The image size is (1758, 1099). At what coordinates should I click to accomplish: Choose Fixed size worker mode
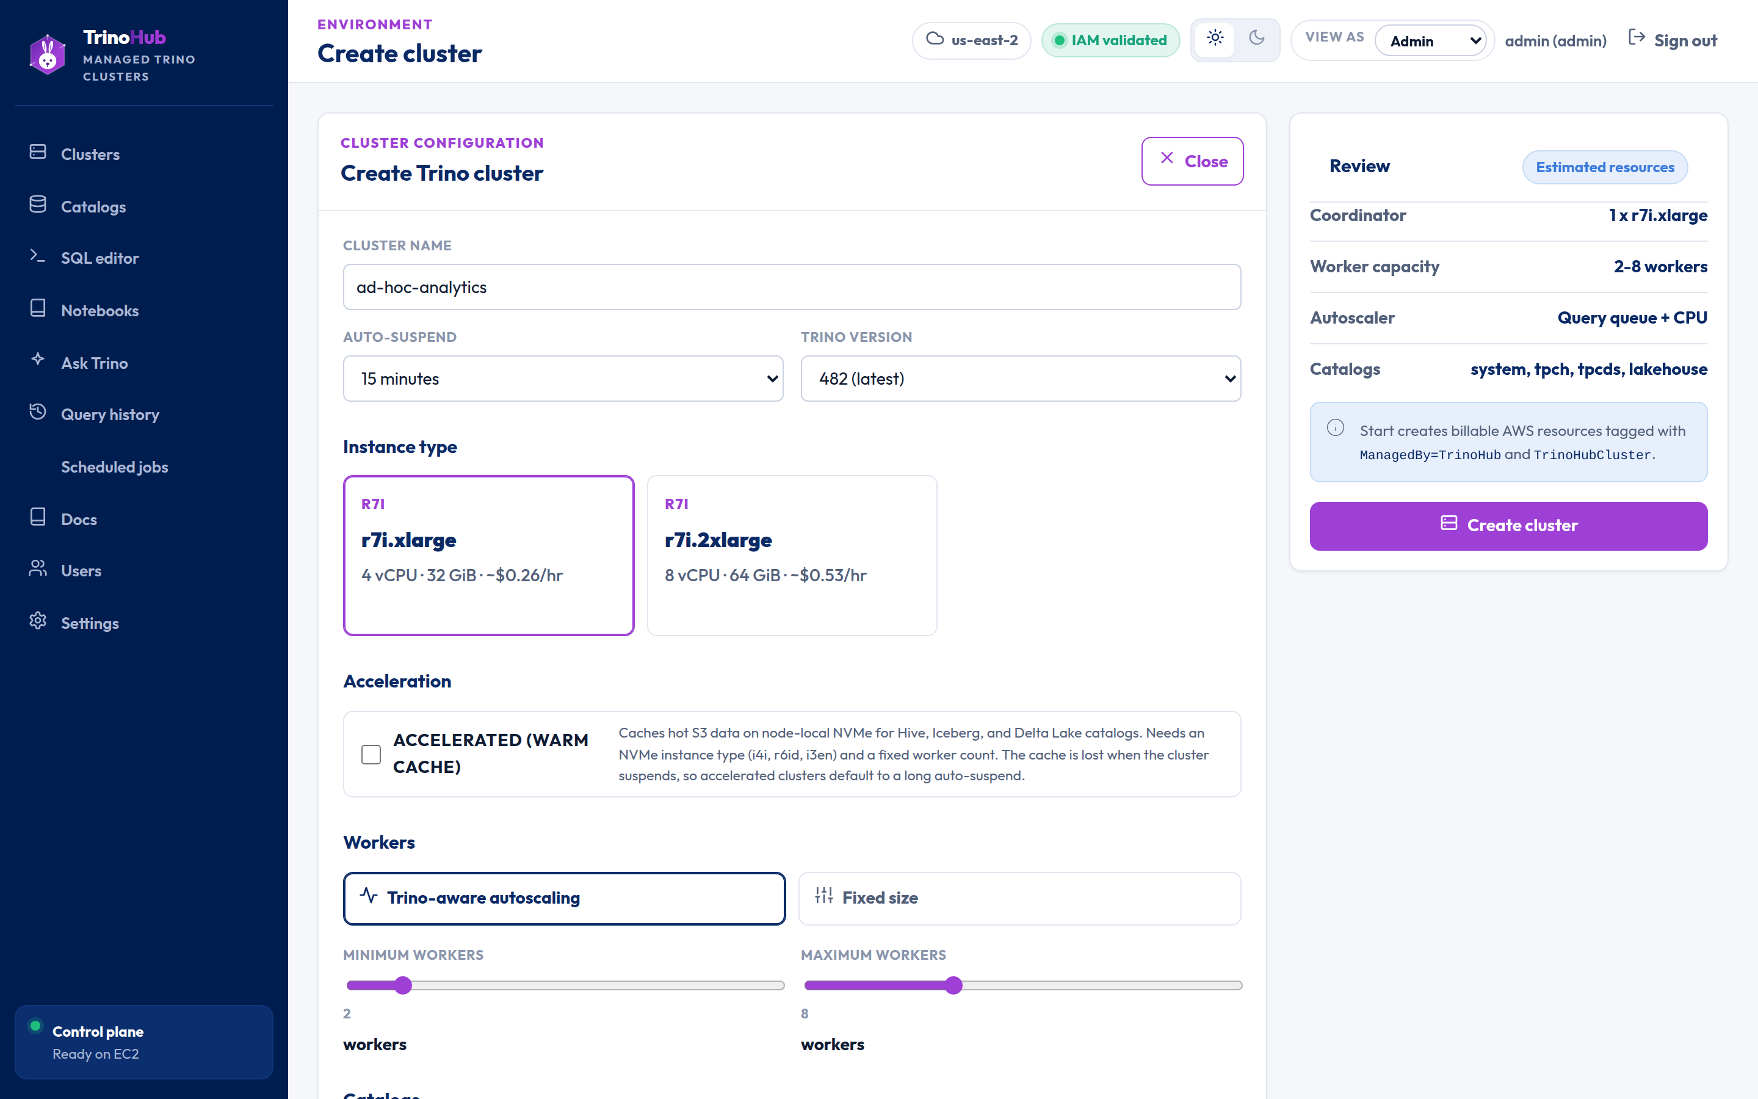pyautogui.click(x=1020, y=898)
